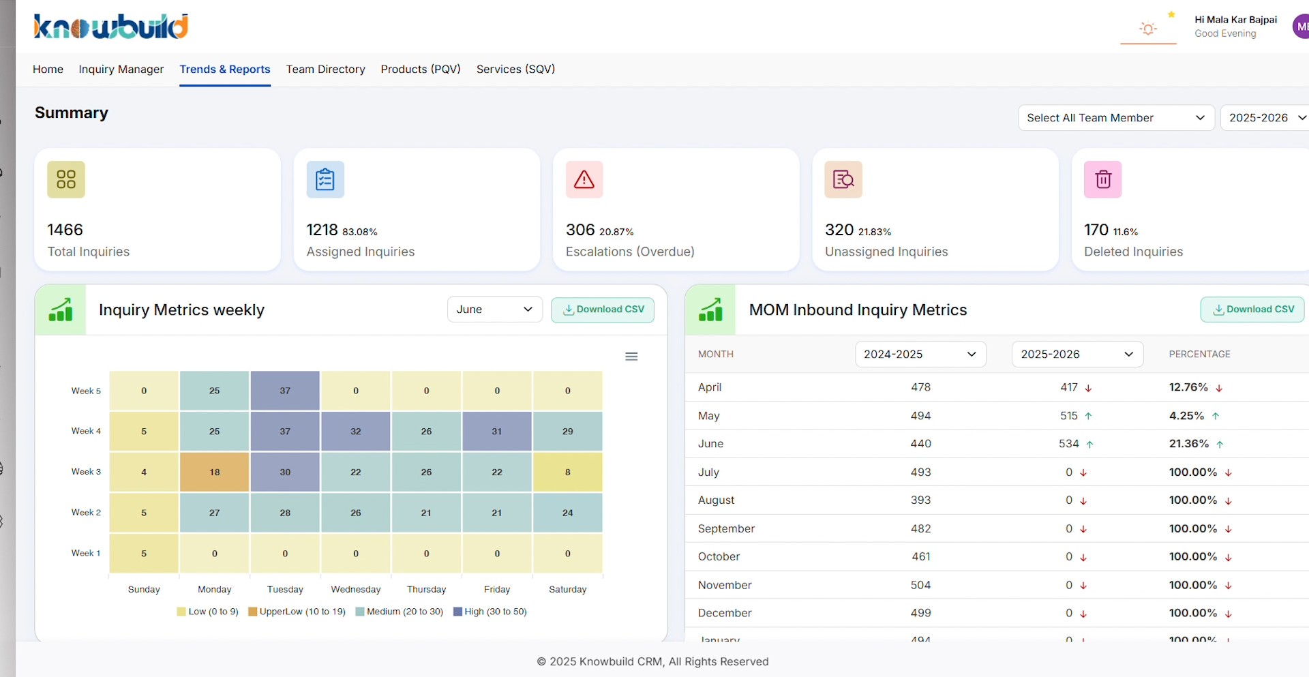Download CSV for Inquiry Metrics weekly

[x=603, y=310]
